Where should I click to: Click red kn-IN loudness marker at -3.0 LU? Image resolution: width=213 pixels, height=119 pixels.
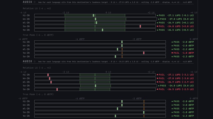[50, 79]
